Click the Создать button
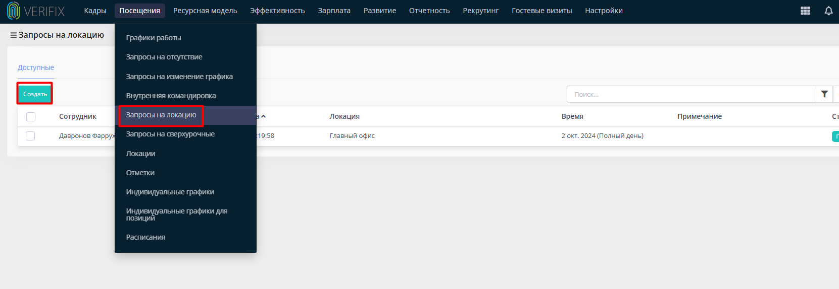This screenshot has width=839, height=289. click(x=35, y=94)
